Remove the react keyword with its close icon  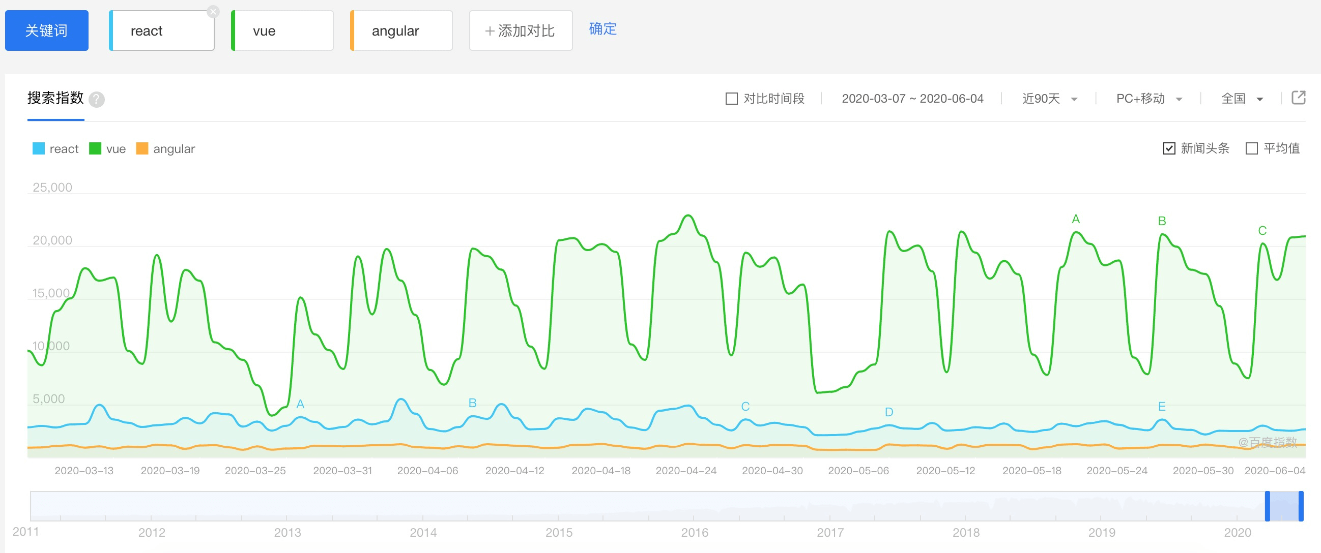[213, 12]
